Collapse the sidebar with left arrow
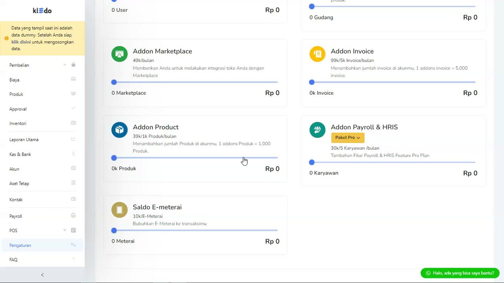Image resolution: width=504 pixels, height=283 pixels. pos(42,275)
